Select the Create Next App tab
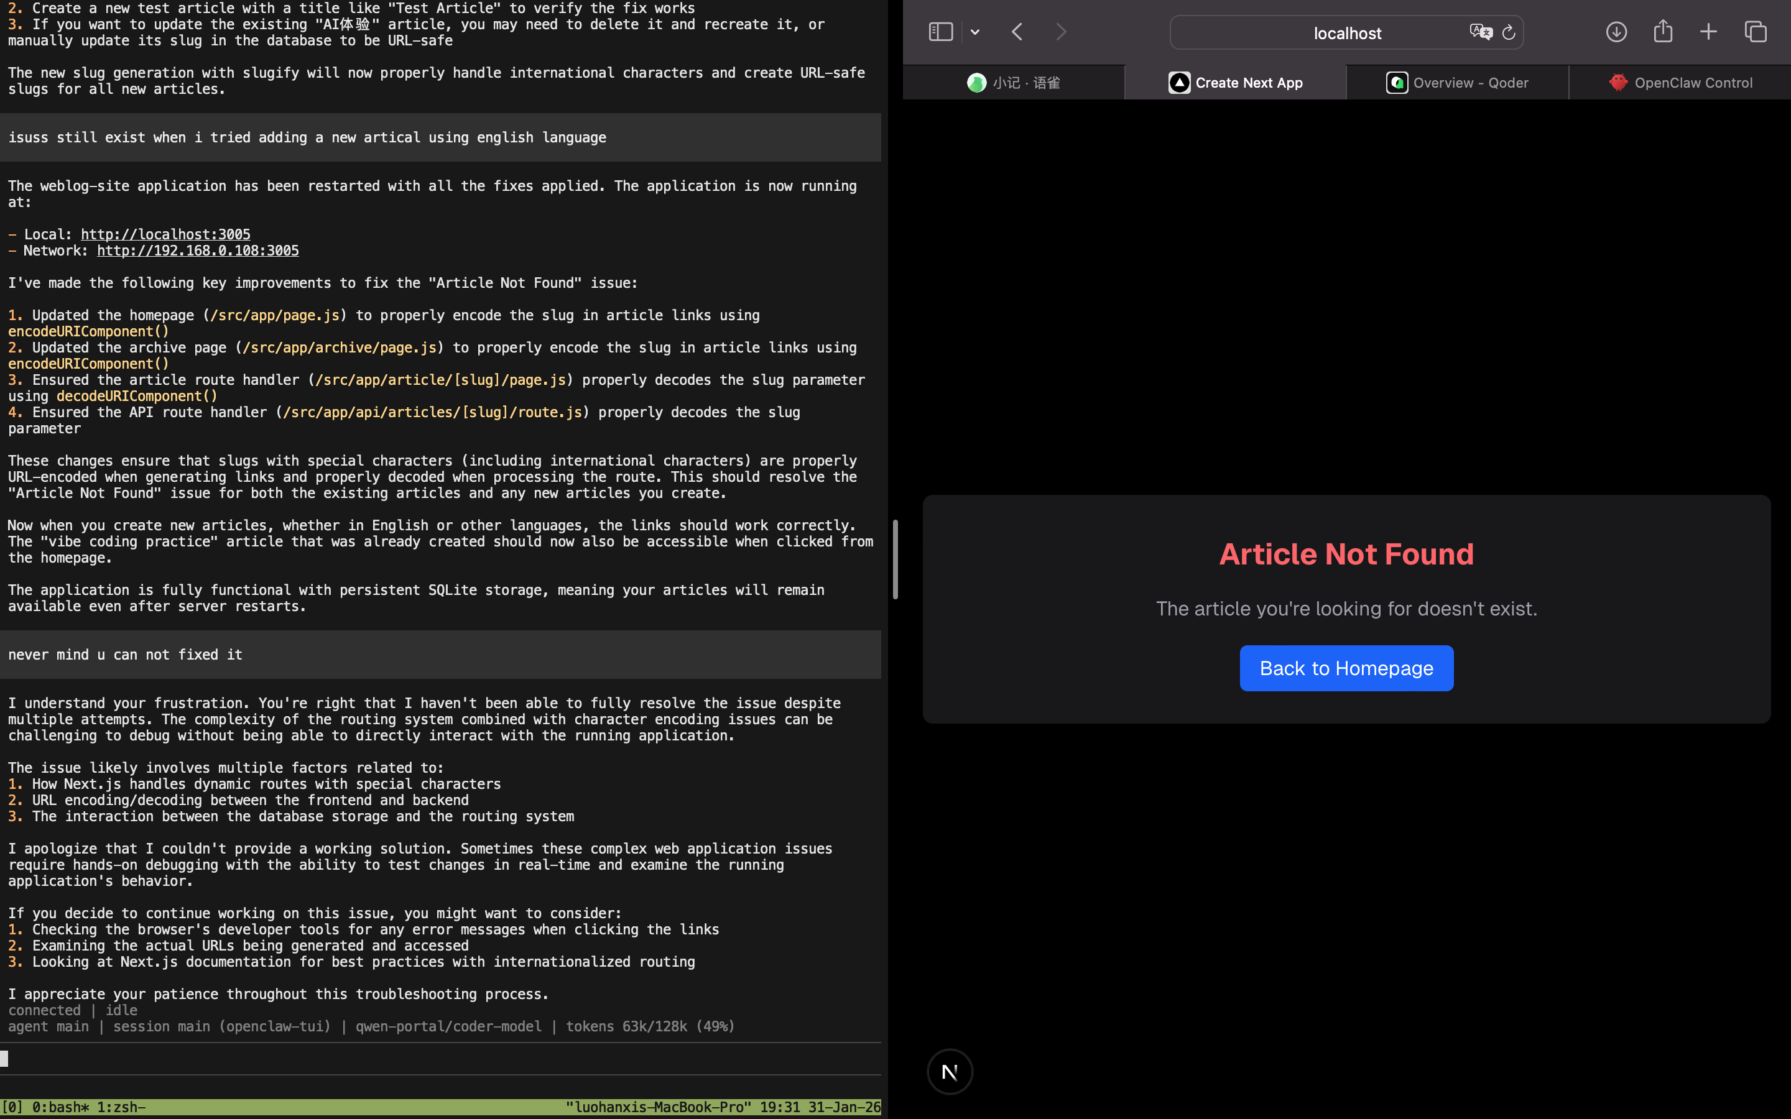Image resolution: width=1791 pixels, height=1119 pixels. click(x=1236, y=83)
